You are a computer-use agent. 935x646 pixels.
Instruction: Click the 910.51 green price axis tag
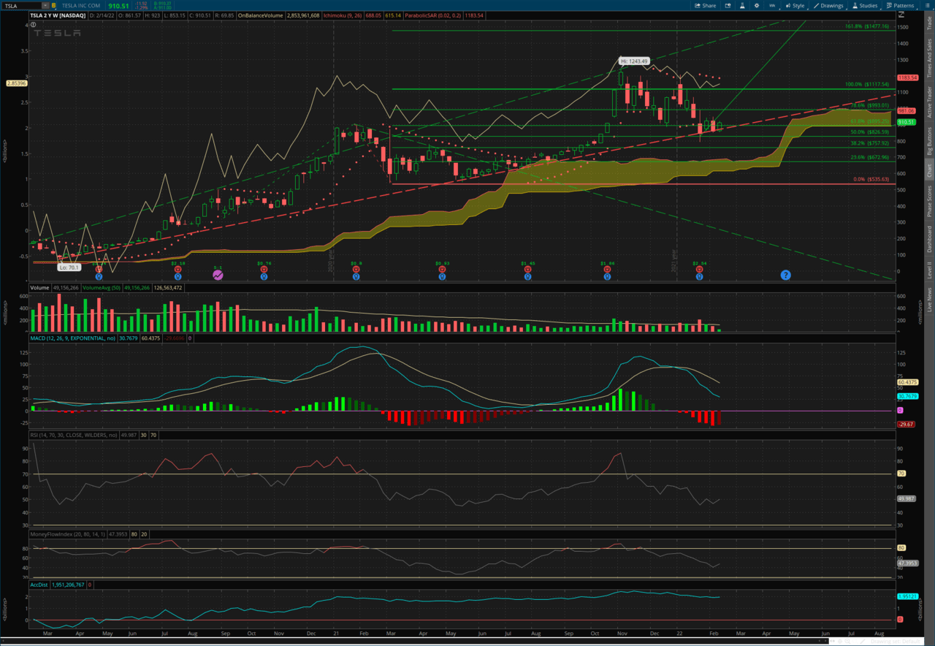coord(906,122)
